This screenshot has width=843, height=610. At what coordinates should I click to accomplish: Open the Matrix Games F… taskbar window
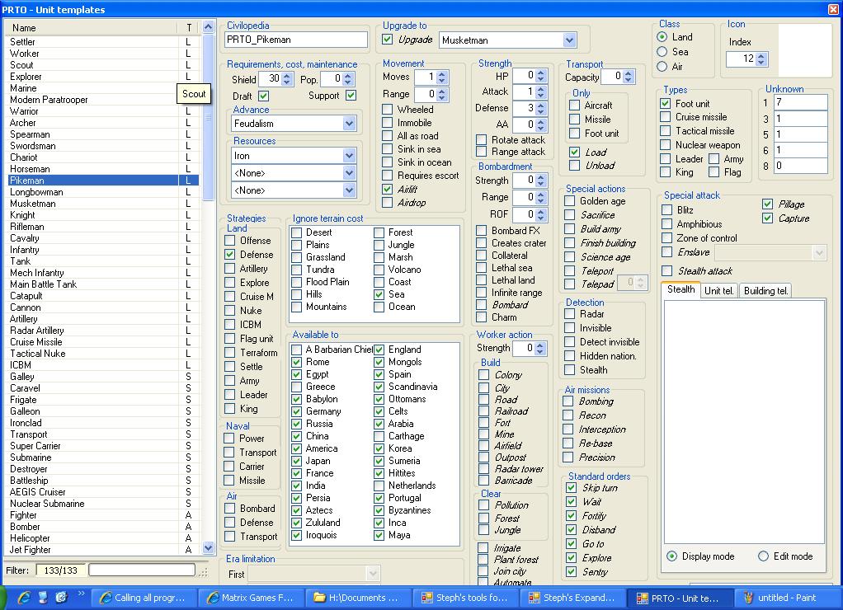click(251, 598)
